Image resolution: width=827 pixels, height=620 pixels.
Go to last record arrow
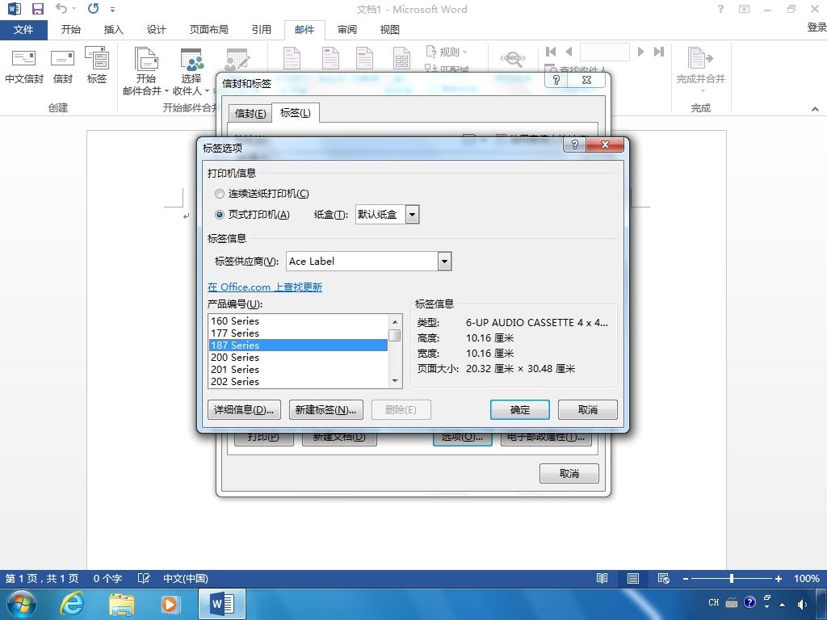coord(659,52)
